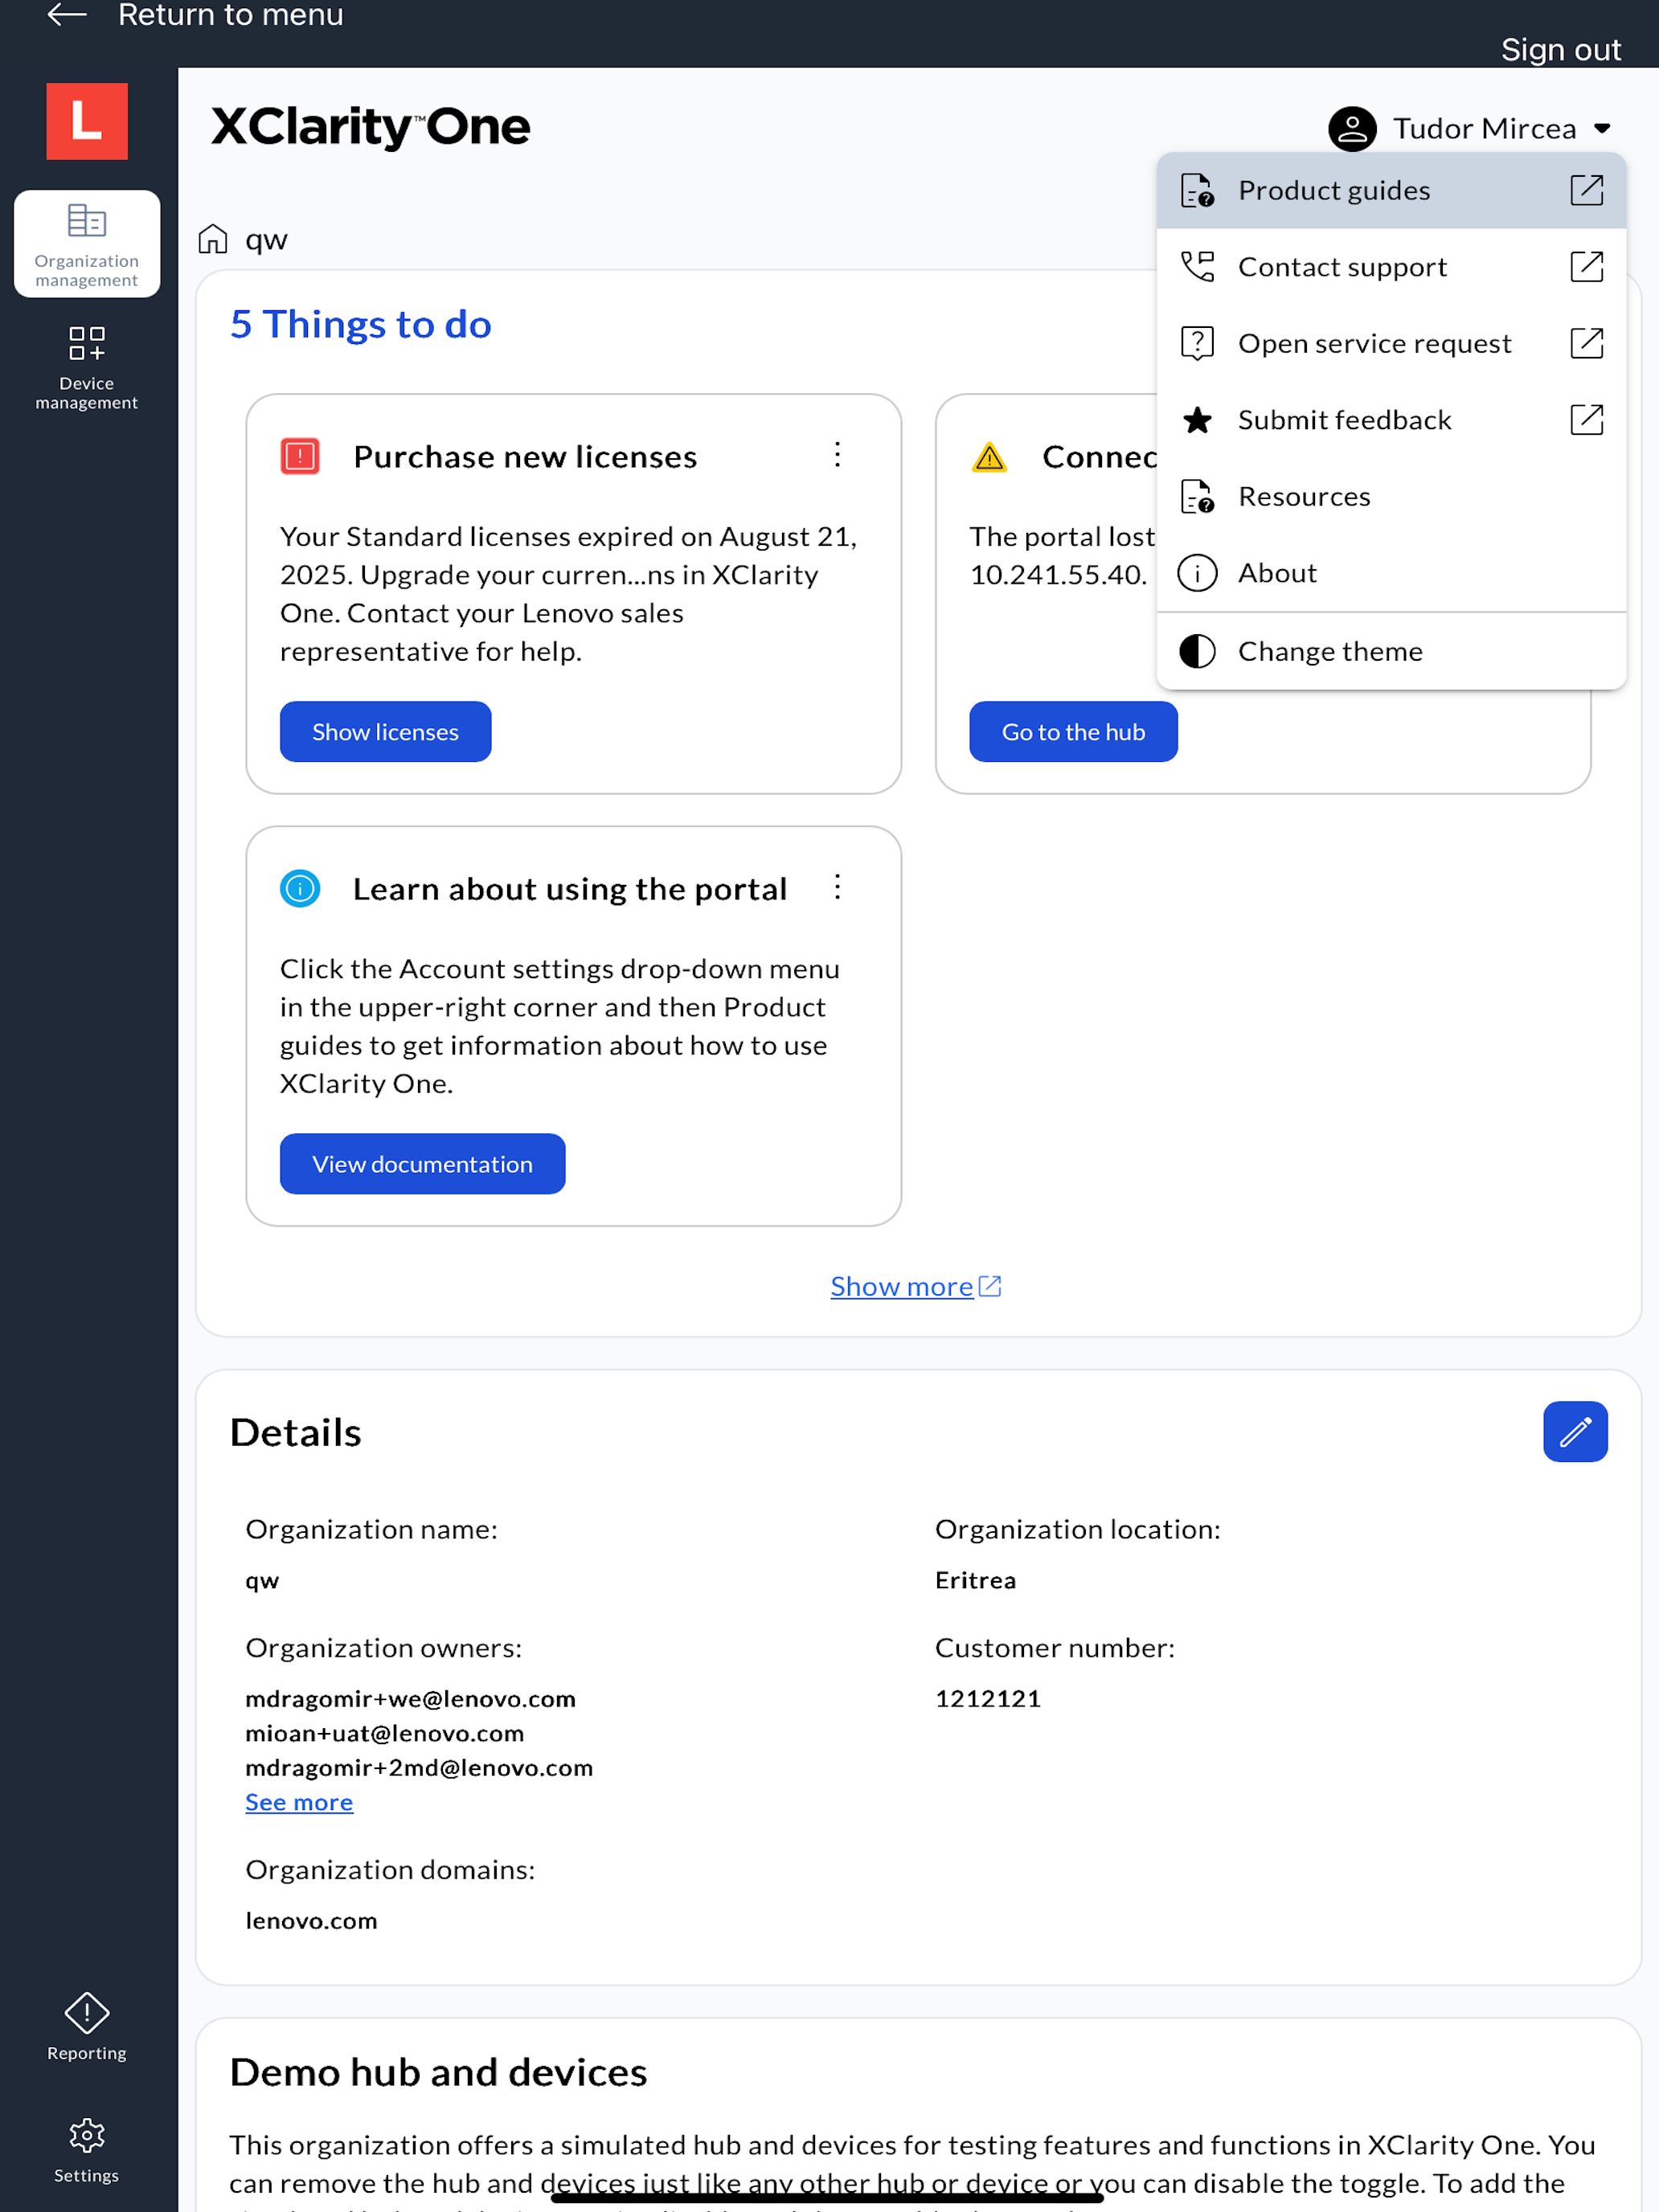Click the Purchase new licenses card title
The height and width of the screenshot is (2212, 1659).
click(525, 456)
